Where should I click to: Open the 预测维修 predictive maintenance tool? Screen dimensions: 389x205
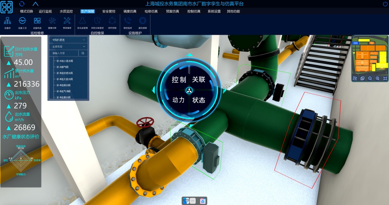(x=67, y=23)
